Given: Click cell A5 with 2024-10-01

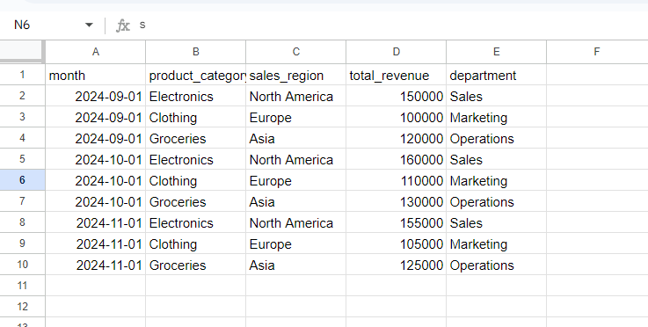Looking at the screenshot, I should 96,160.
